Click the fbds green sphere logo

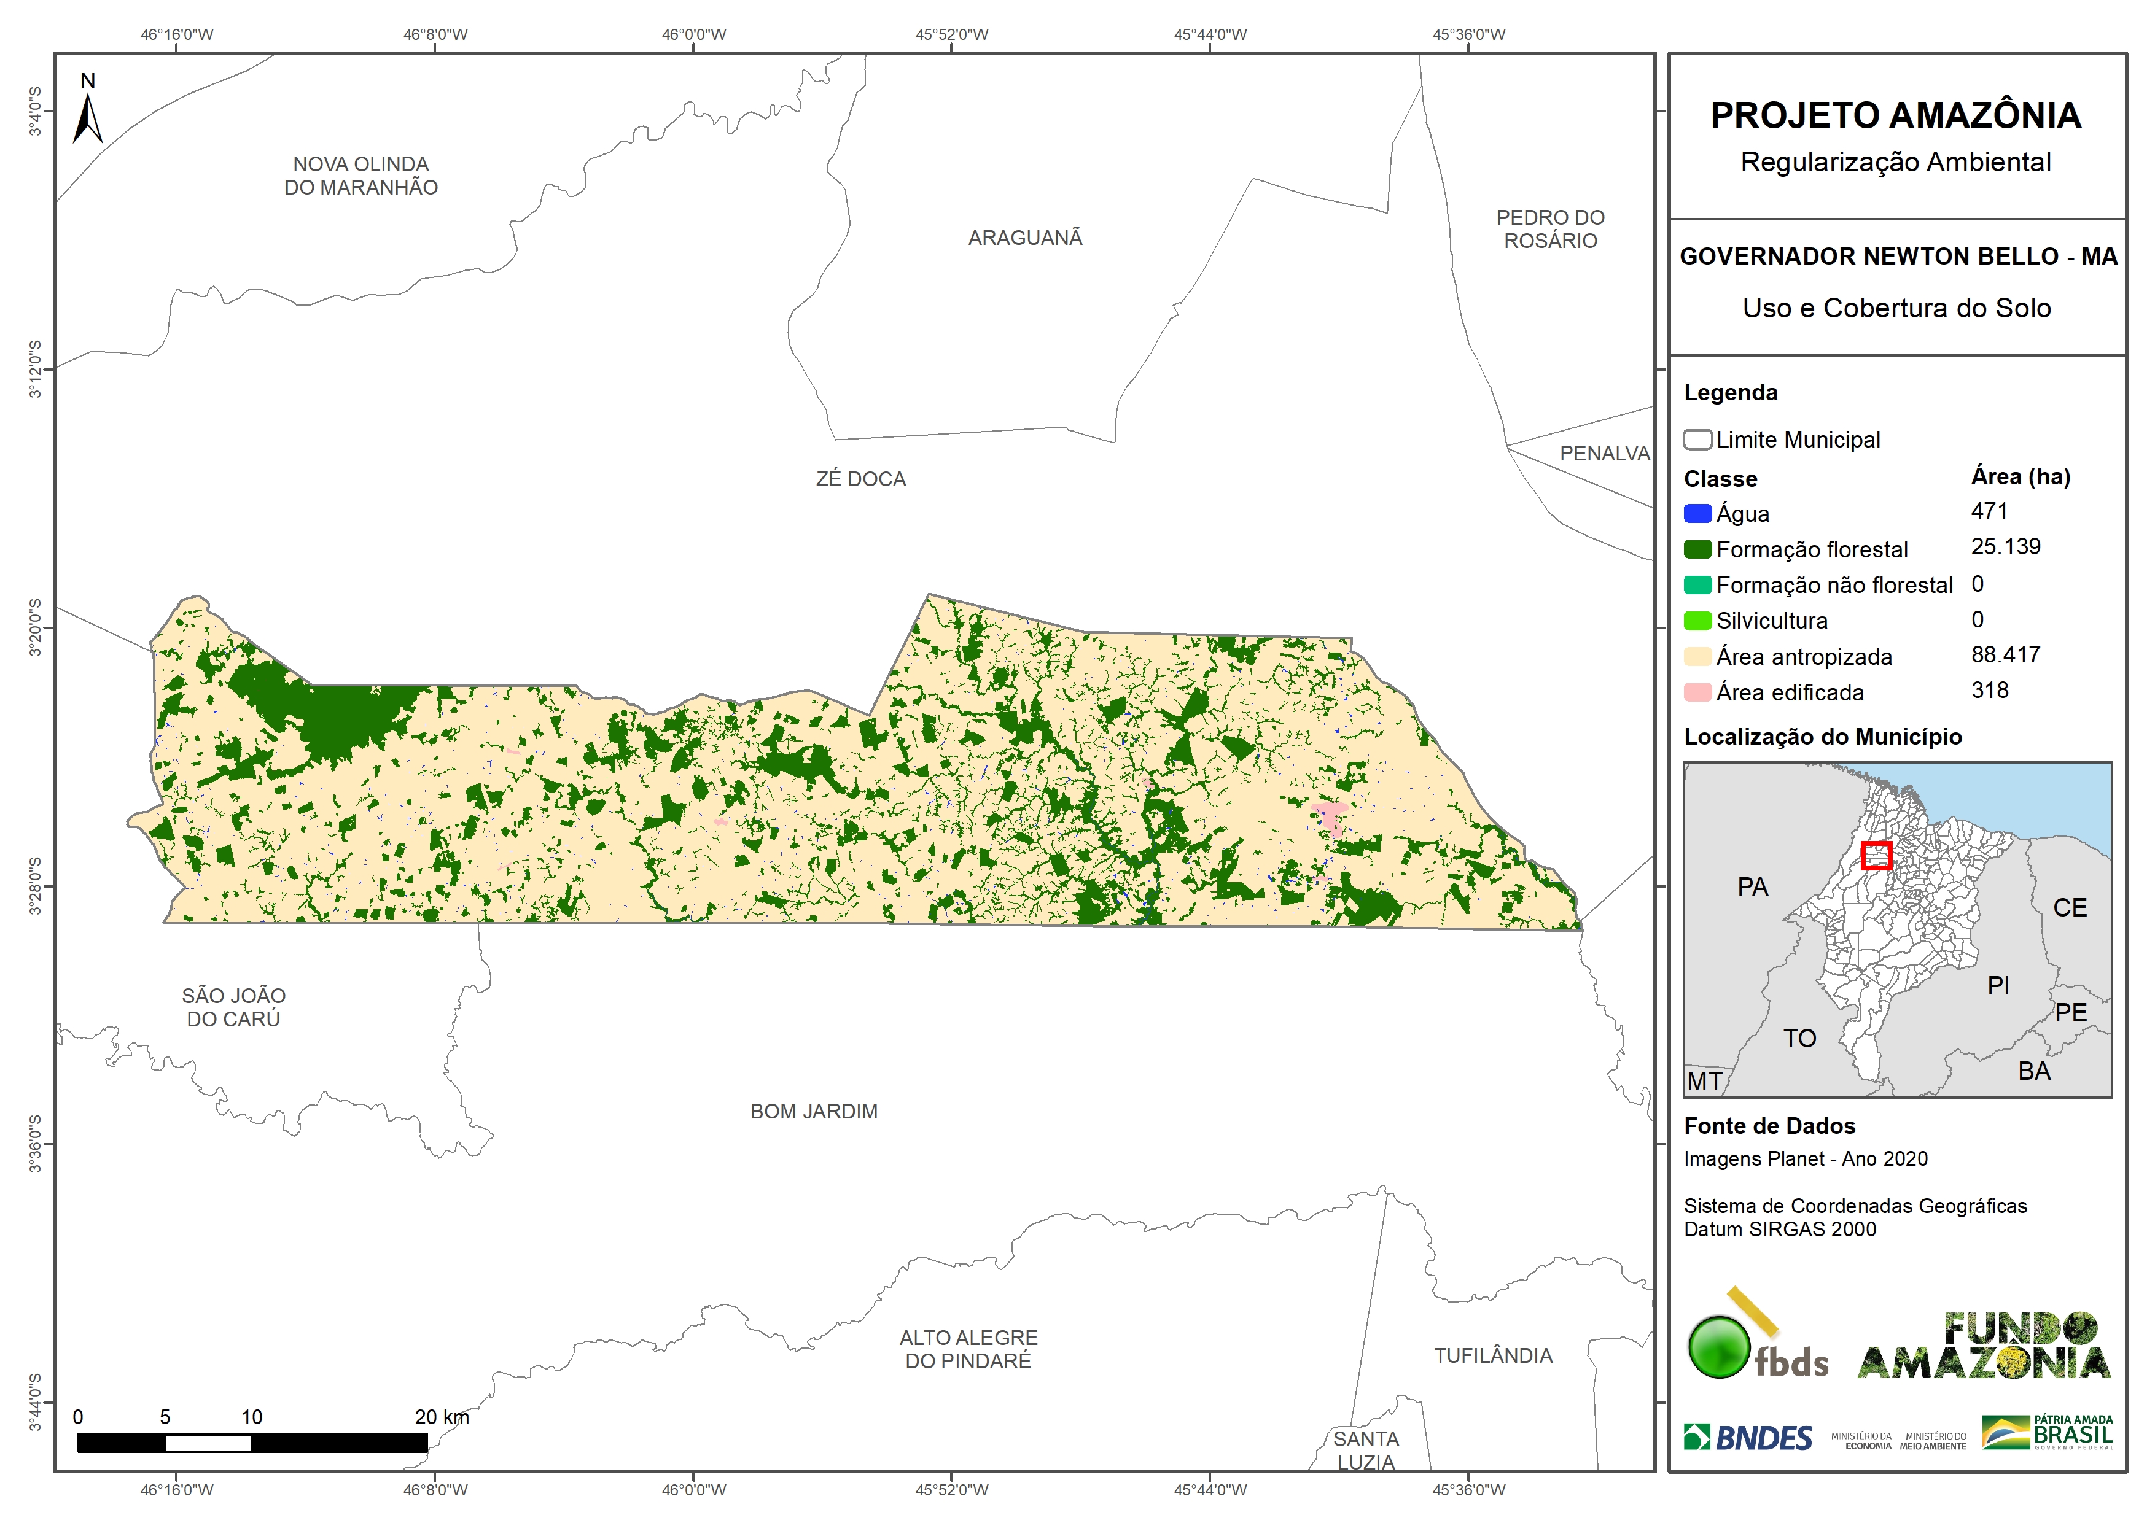[x=1718, y=1347]
